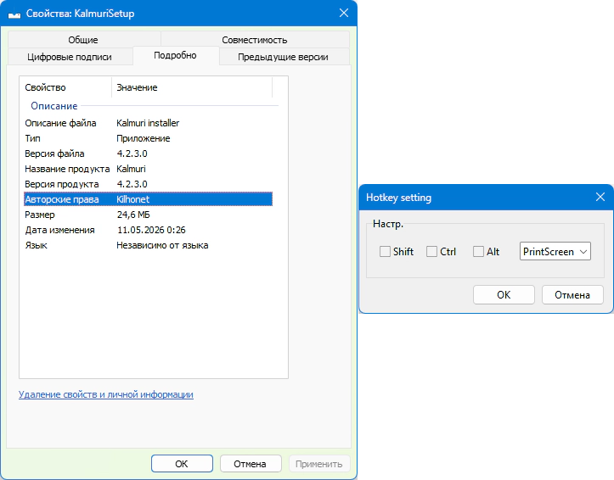Click the 24,6 МБ size value
The width and height of the screenshot is (614, 480).
point(133,215)
